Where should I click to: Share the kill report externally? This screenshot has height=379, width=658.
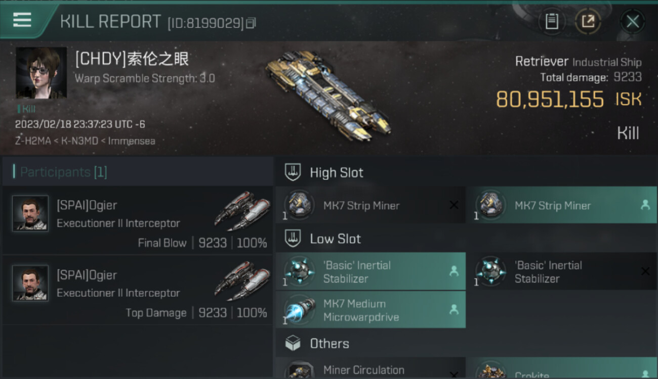tap(588, 21)
